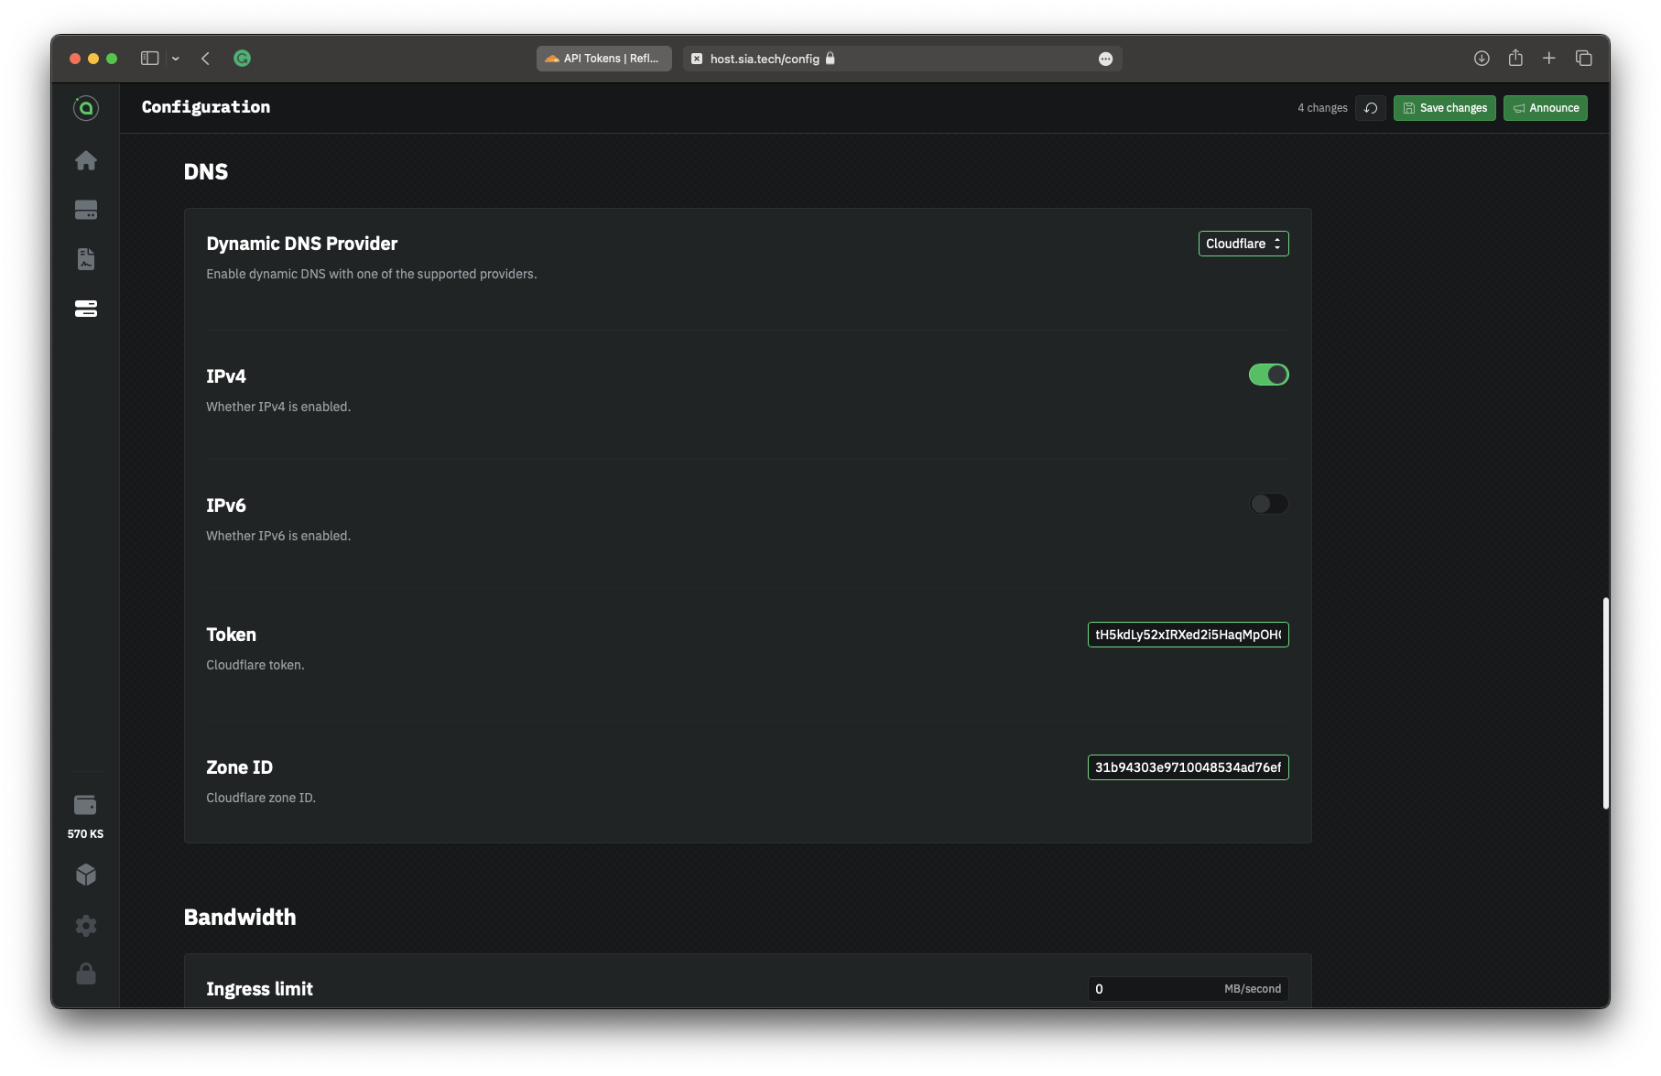Click the Save changes button
Viewport: 1661px width, 1076px height.
coord(1444,108)
